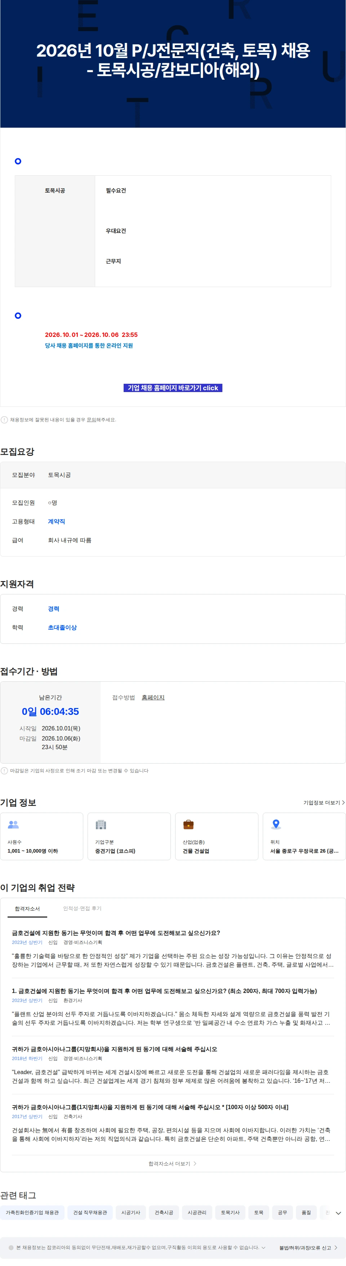This screenshot has width=346, height=1266.
Task: Select the 시공기사 tag
Action: click(x=131, y=1212)
